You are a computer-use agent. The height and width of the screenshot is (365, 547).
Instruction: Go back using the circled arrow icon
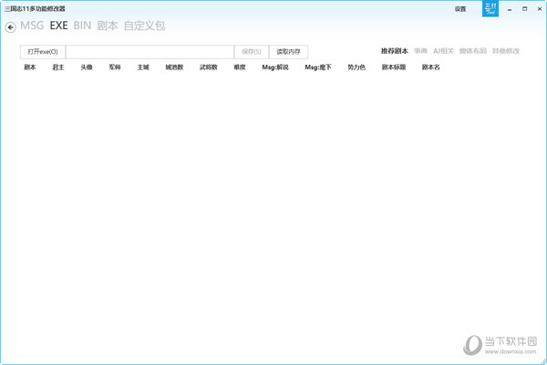(10, 27)
